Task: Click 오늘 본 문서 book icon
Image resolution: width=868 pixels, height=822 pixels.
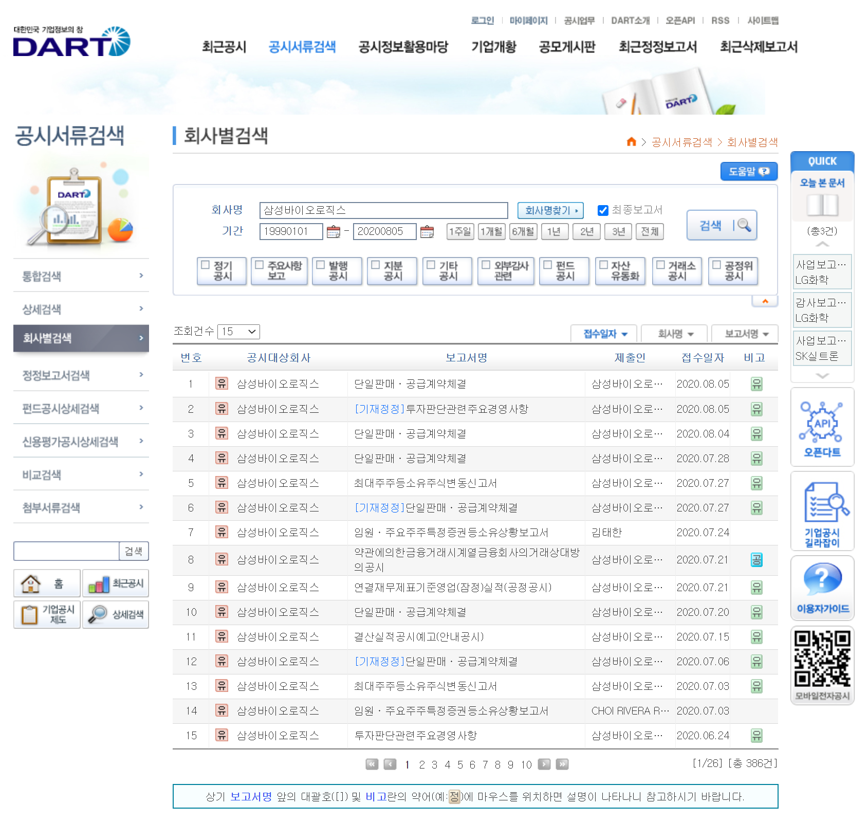Action: [x=822, y=205]
